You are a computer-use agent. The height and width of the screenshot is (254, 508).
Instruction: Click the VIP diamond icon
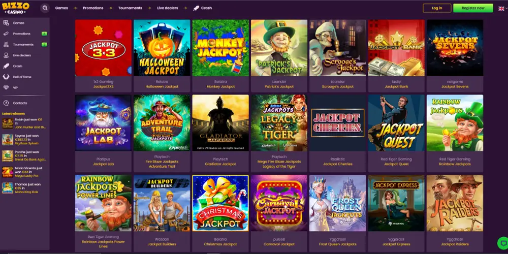click(x=6, y=88)
